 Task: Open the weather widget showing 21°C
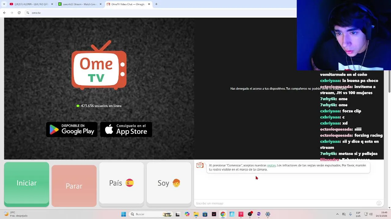point(16,214)
